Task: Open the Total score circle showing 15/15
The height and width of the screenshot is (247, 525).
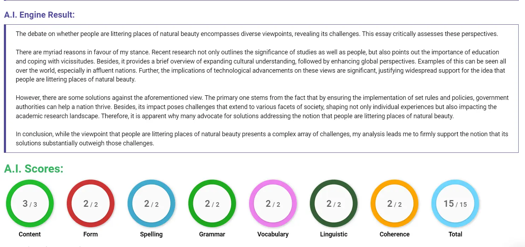Action: click(455, 204)
